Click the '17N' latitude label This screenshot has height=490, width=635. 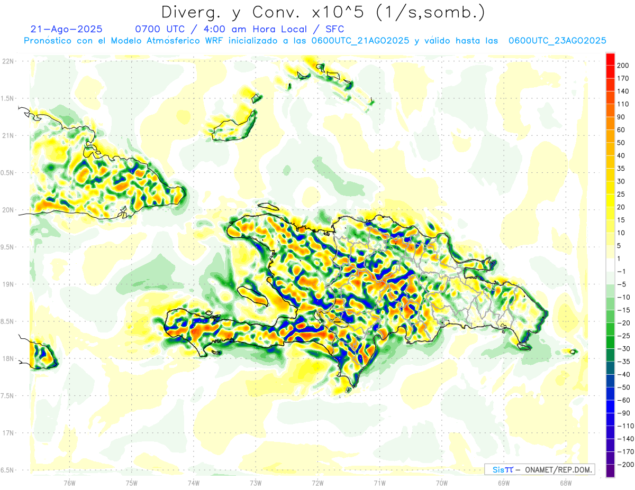click(7, 433)
